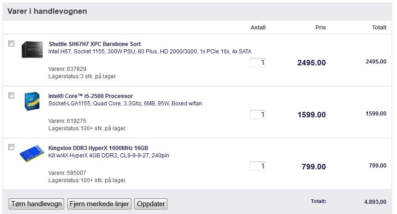Click the Tøm handlevogn button

tap(36, 204)
